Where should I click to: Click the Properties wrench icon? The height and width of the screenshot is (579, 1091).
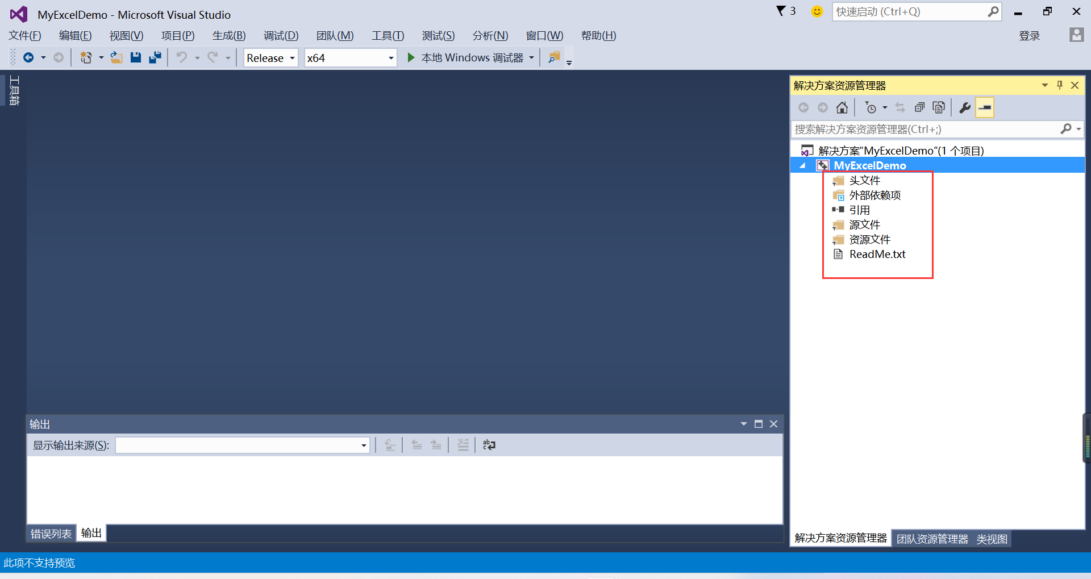tap(965, 107)
